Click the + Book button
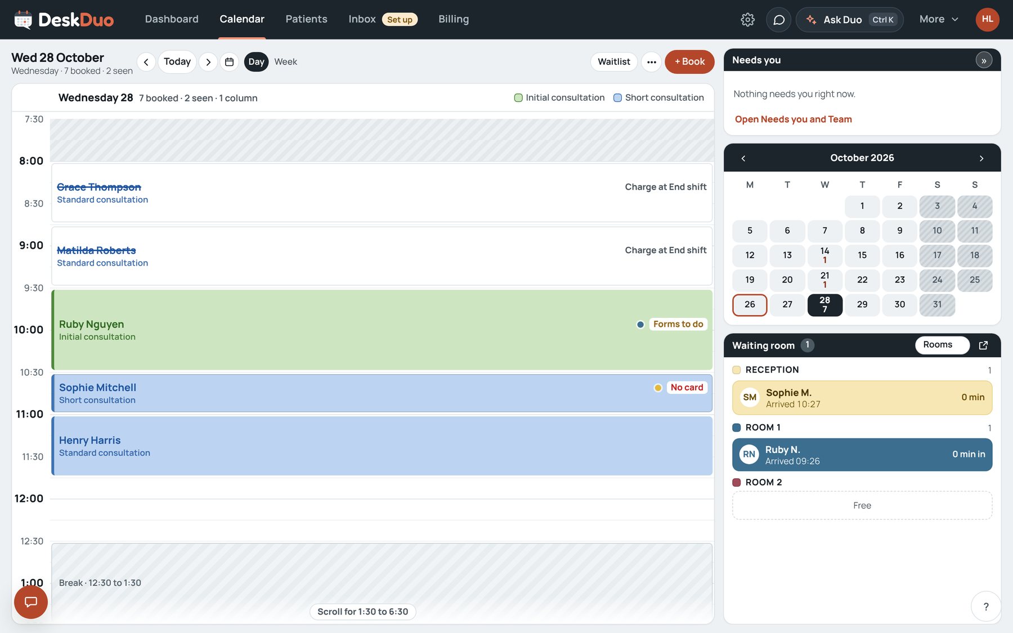Image resolution: width=1013 pixels, height=633 pixels. click(x=689, y=62)
